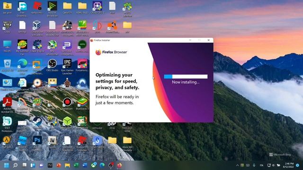Select the CPUID CPU-Z desktop shortcut
The width and height of the screenshot is (303, 170).
[97, 8]
